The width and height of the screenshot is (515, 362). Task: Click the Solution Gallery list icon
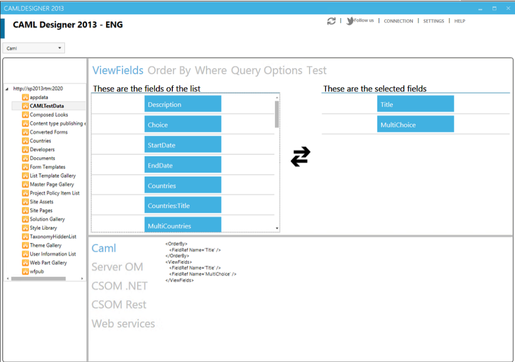tap(25, 219)
